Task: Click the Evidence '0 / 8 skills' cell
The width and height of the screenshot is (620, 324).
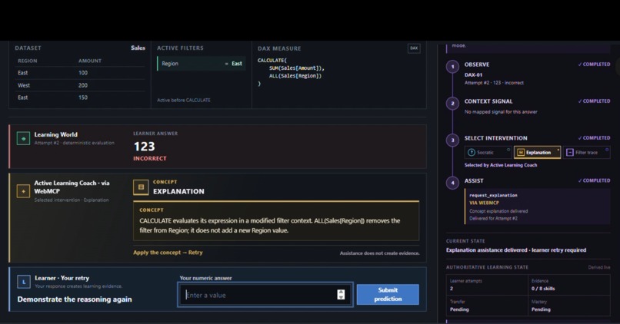Action: [569, 285]
